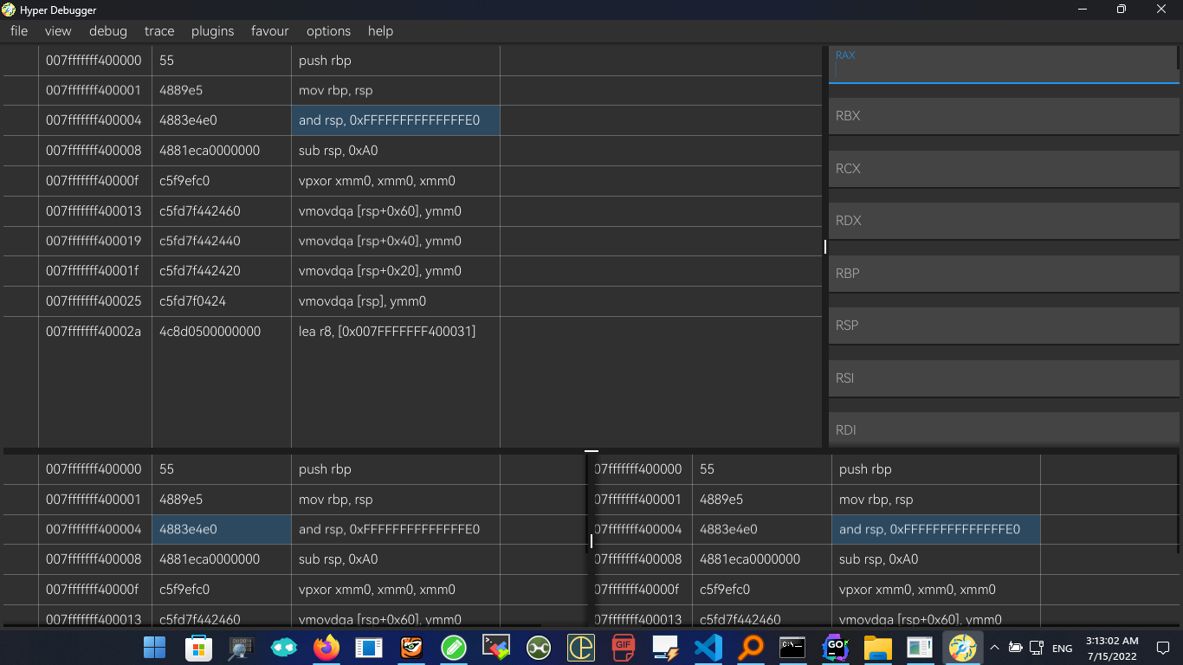Image resolution: width=1183 pixels, height=665 pixels.
Task: Open the plugins menu
Action: click(212, 31)
